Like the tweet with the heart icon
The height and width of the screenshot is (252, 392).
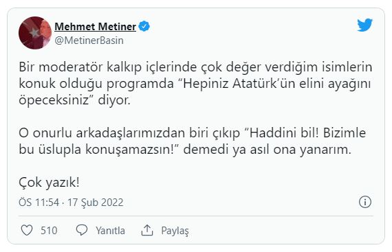(x=27, y=230)
